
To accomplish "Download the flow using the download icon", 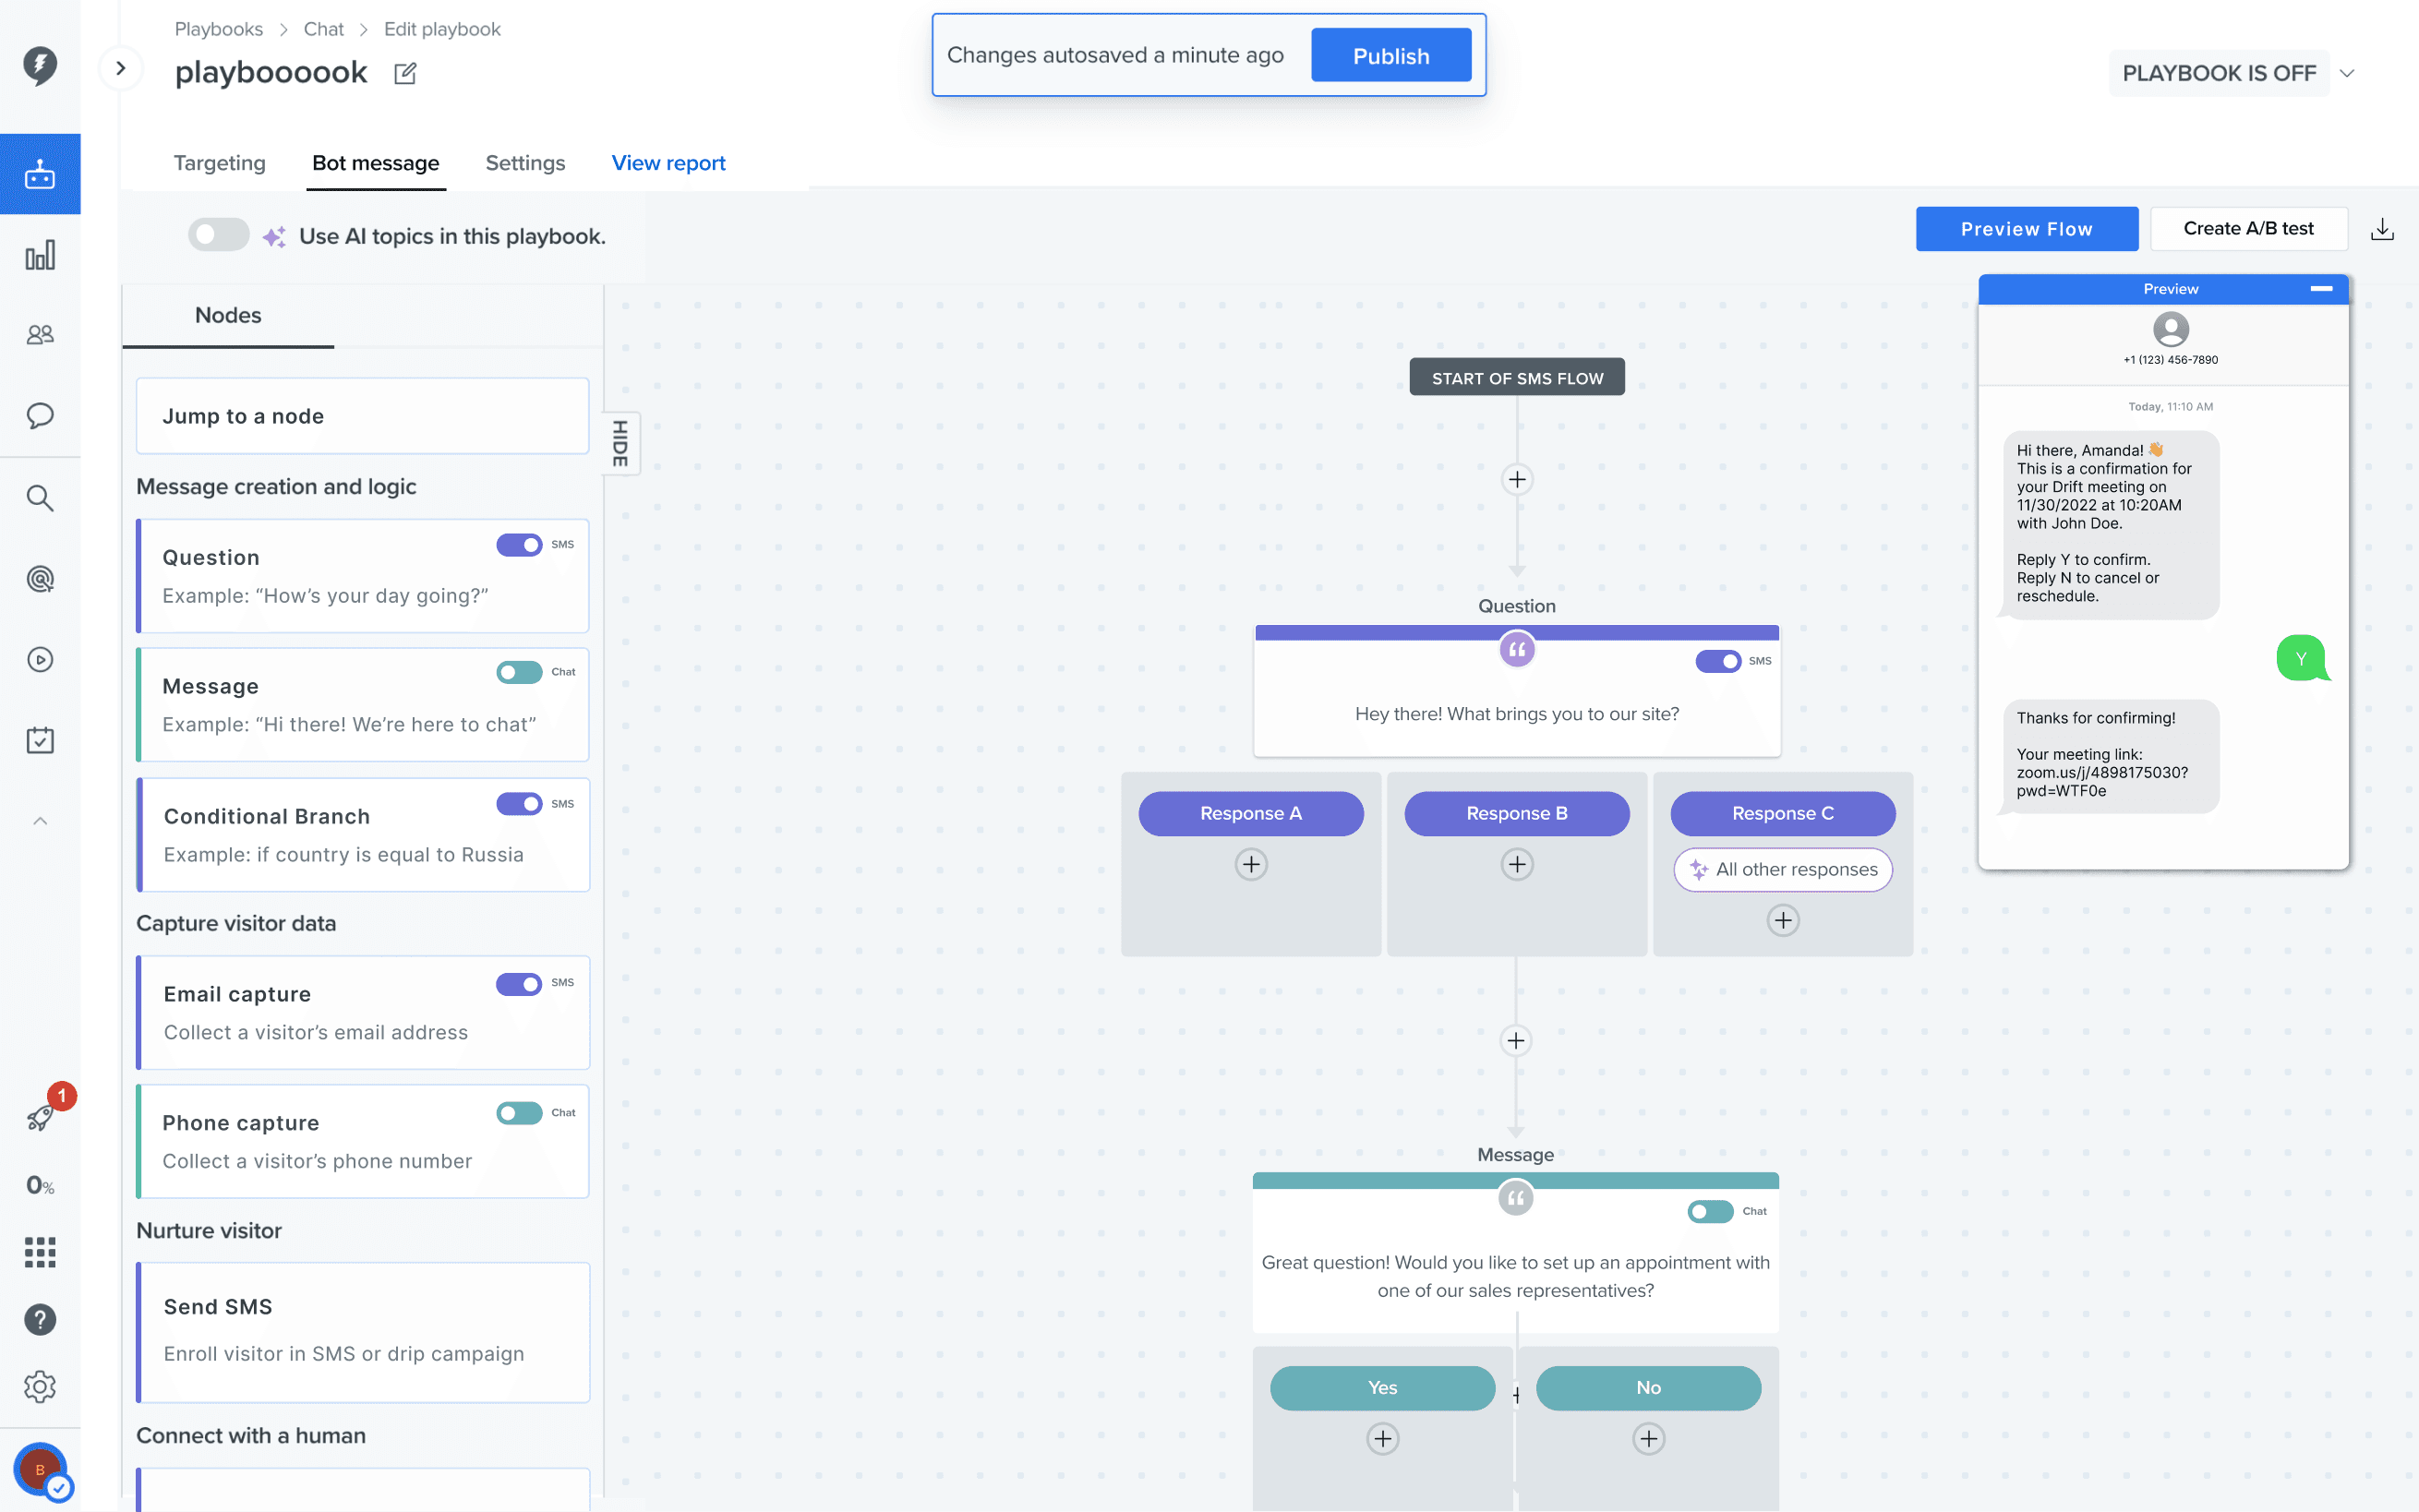I will point(2382,229).
